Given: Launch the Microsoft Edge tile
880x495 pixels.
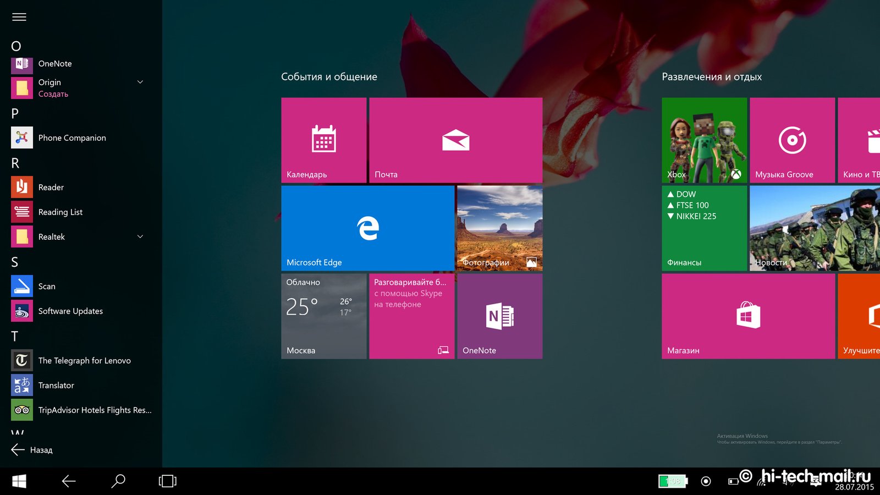Looking at the screenshot, I should (x=368, y=228).
